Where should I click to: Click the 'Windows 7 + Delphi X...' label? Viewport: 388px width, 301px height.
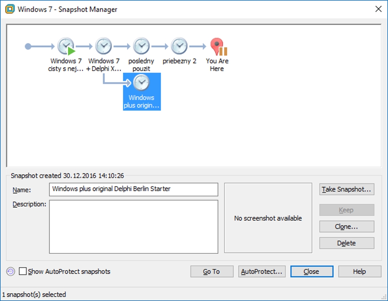(104, 64)
